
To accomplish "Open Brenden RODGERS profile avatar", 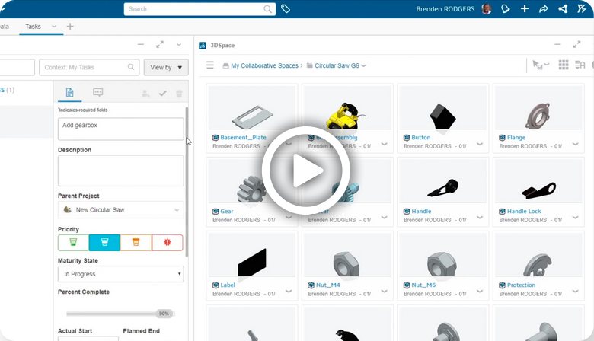I will pyautogui.click(x=487, y=8).
